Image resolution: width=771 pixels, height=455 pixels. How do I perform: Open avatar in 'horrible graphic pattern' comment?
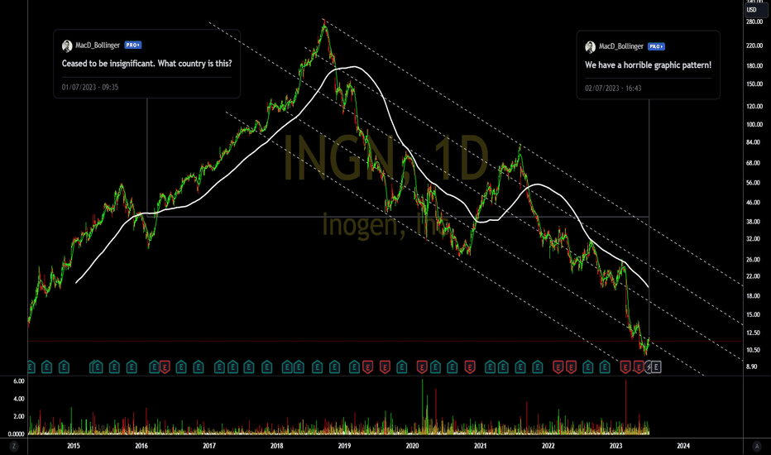pyautogui.click(x=590, y=46)
